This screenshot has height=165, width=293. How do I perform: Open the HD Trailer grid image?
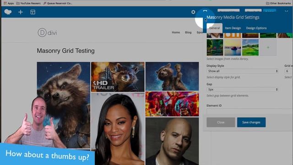[118, 77]
